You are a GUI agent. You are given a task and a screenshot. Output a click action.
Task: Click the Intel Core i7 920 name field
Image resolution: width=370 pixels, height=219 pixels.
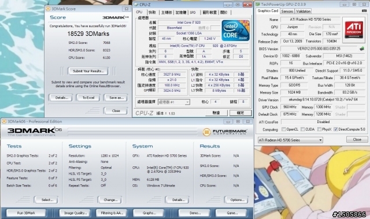189,23
